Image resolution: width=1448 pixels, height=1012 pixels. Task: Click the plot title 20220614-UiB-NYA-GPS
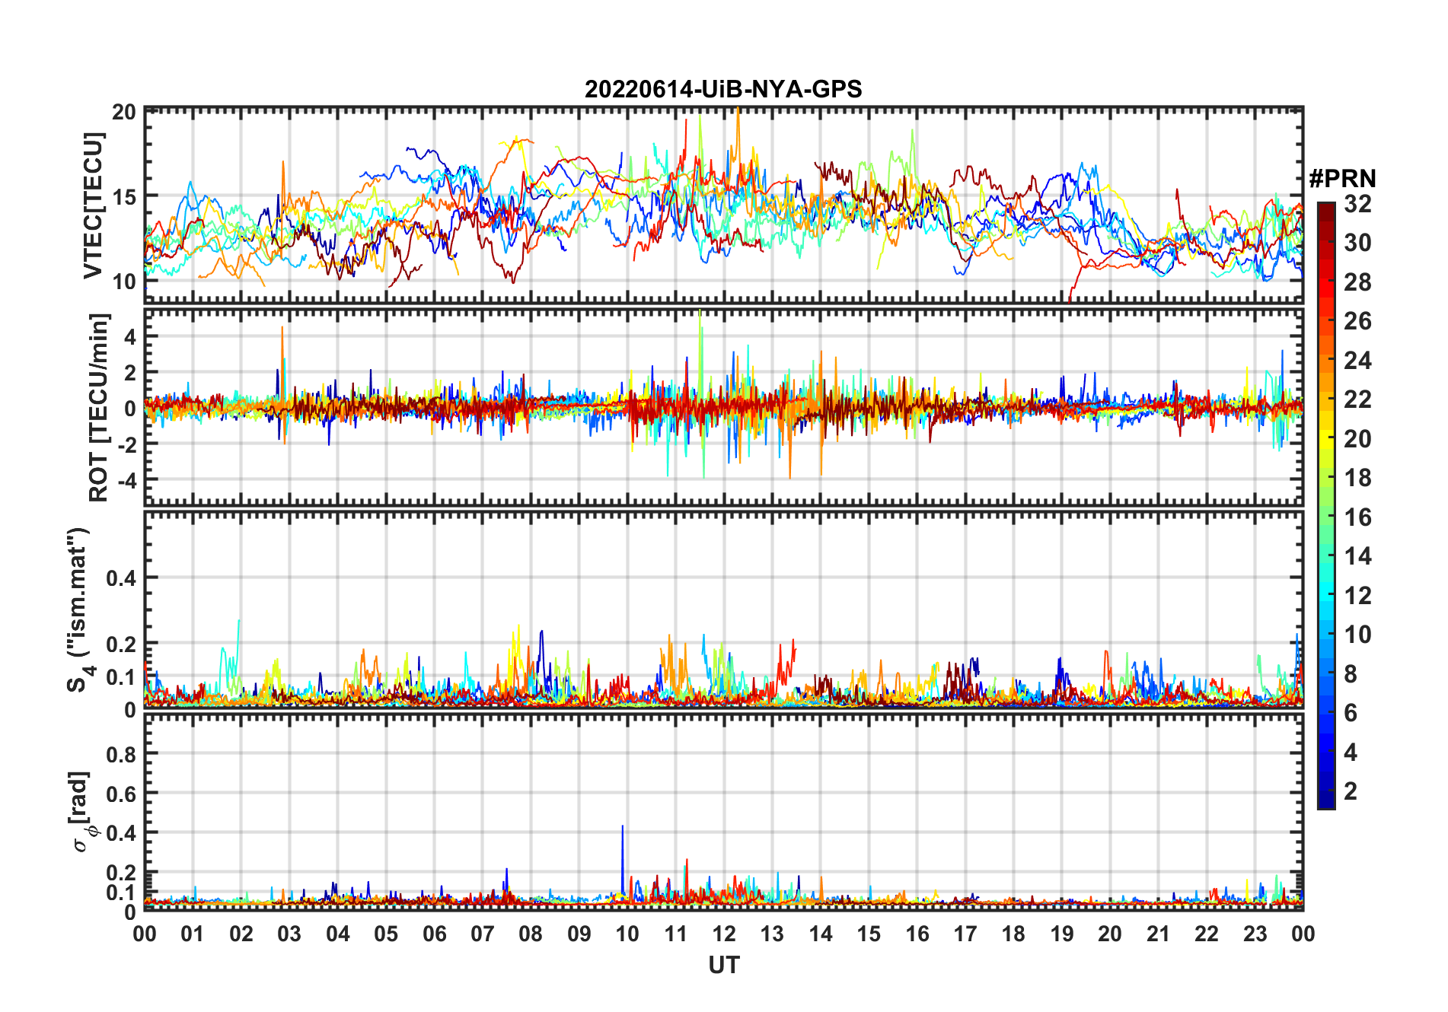pyautogui.click(x=723, y=89)
